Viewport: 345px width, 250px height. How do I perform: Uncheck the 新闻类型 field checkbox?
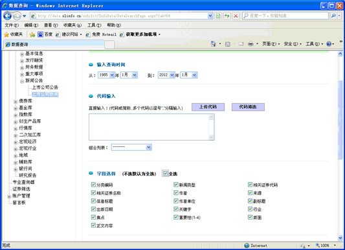tap(176, 185)
